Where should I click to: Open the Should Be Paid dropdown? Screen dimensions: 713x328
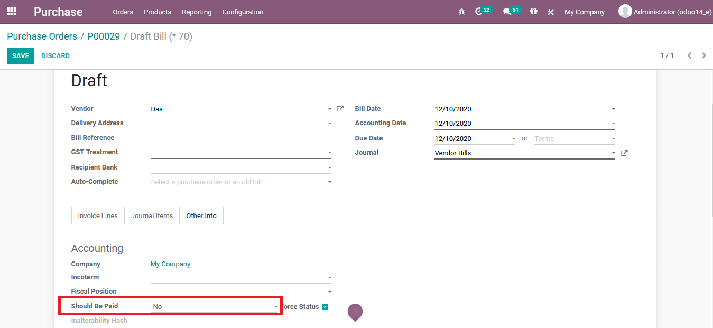click(275, 307)
